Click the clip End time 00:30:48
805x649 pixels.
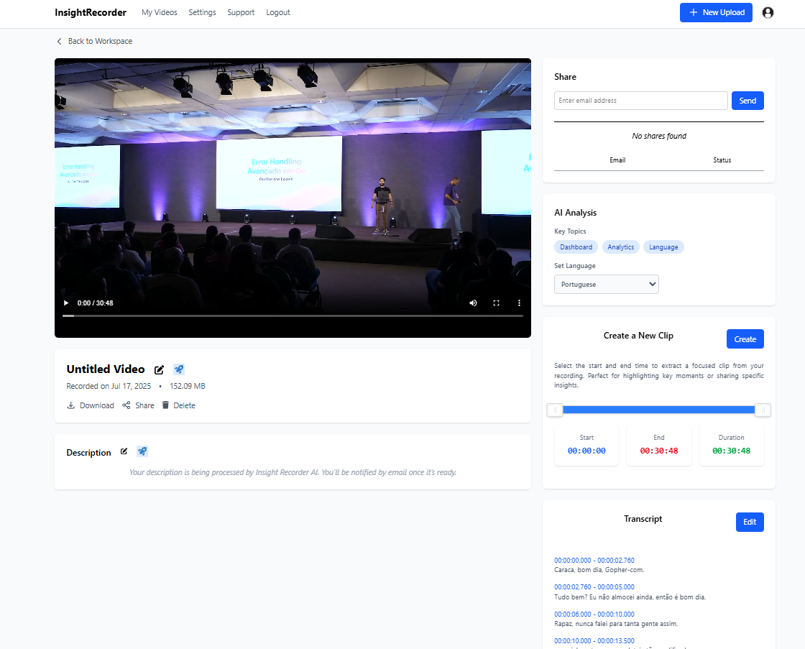[658, 451]
